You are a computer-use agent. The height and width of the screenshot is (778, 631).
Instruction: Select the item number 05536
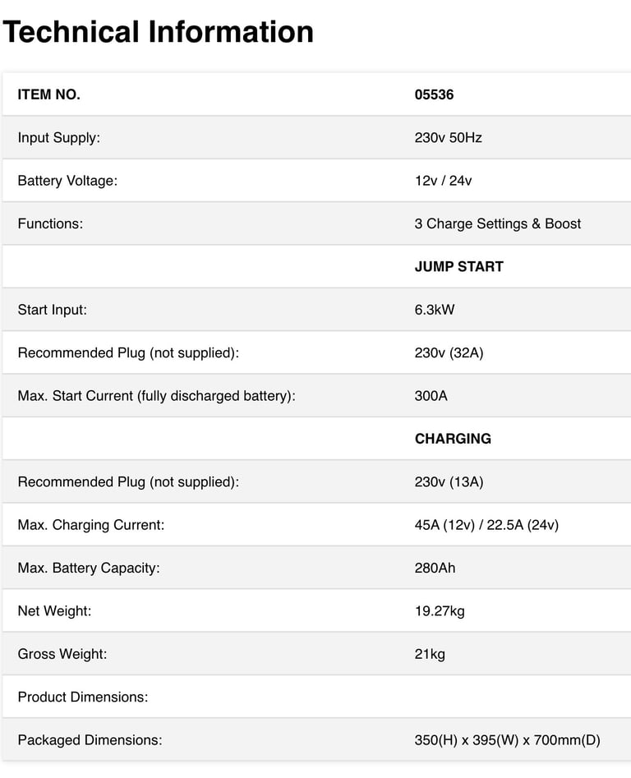point(434,94)
